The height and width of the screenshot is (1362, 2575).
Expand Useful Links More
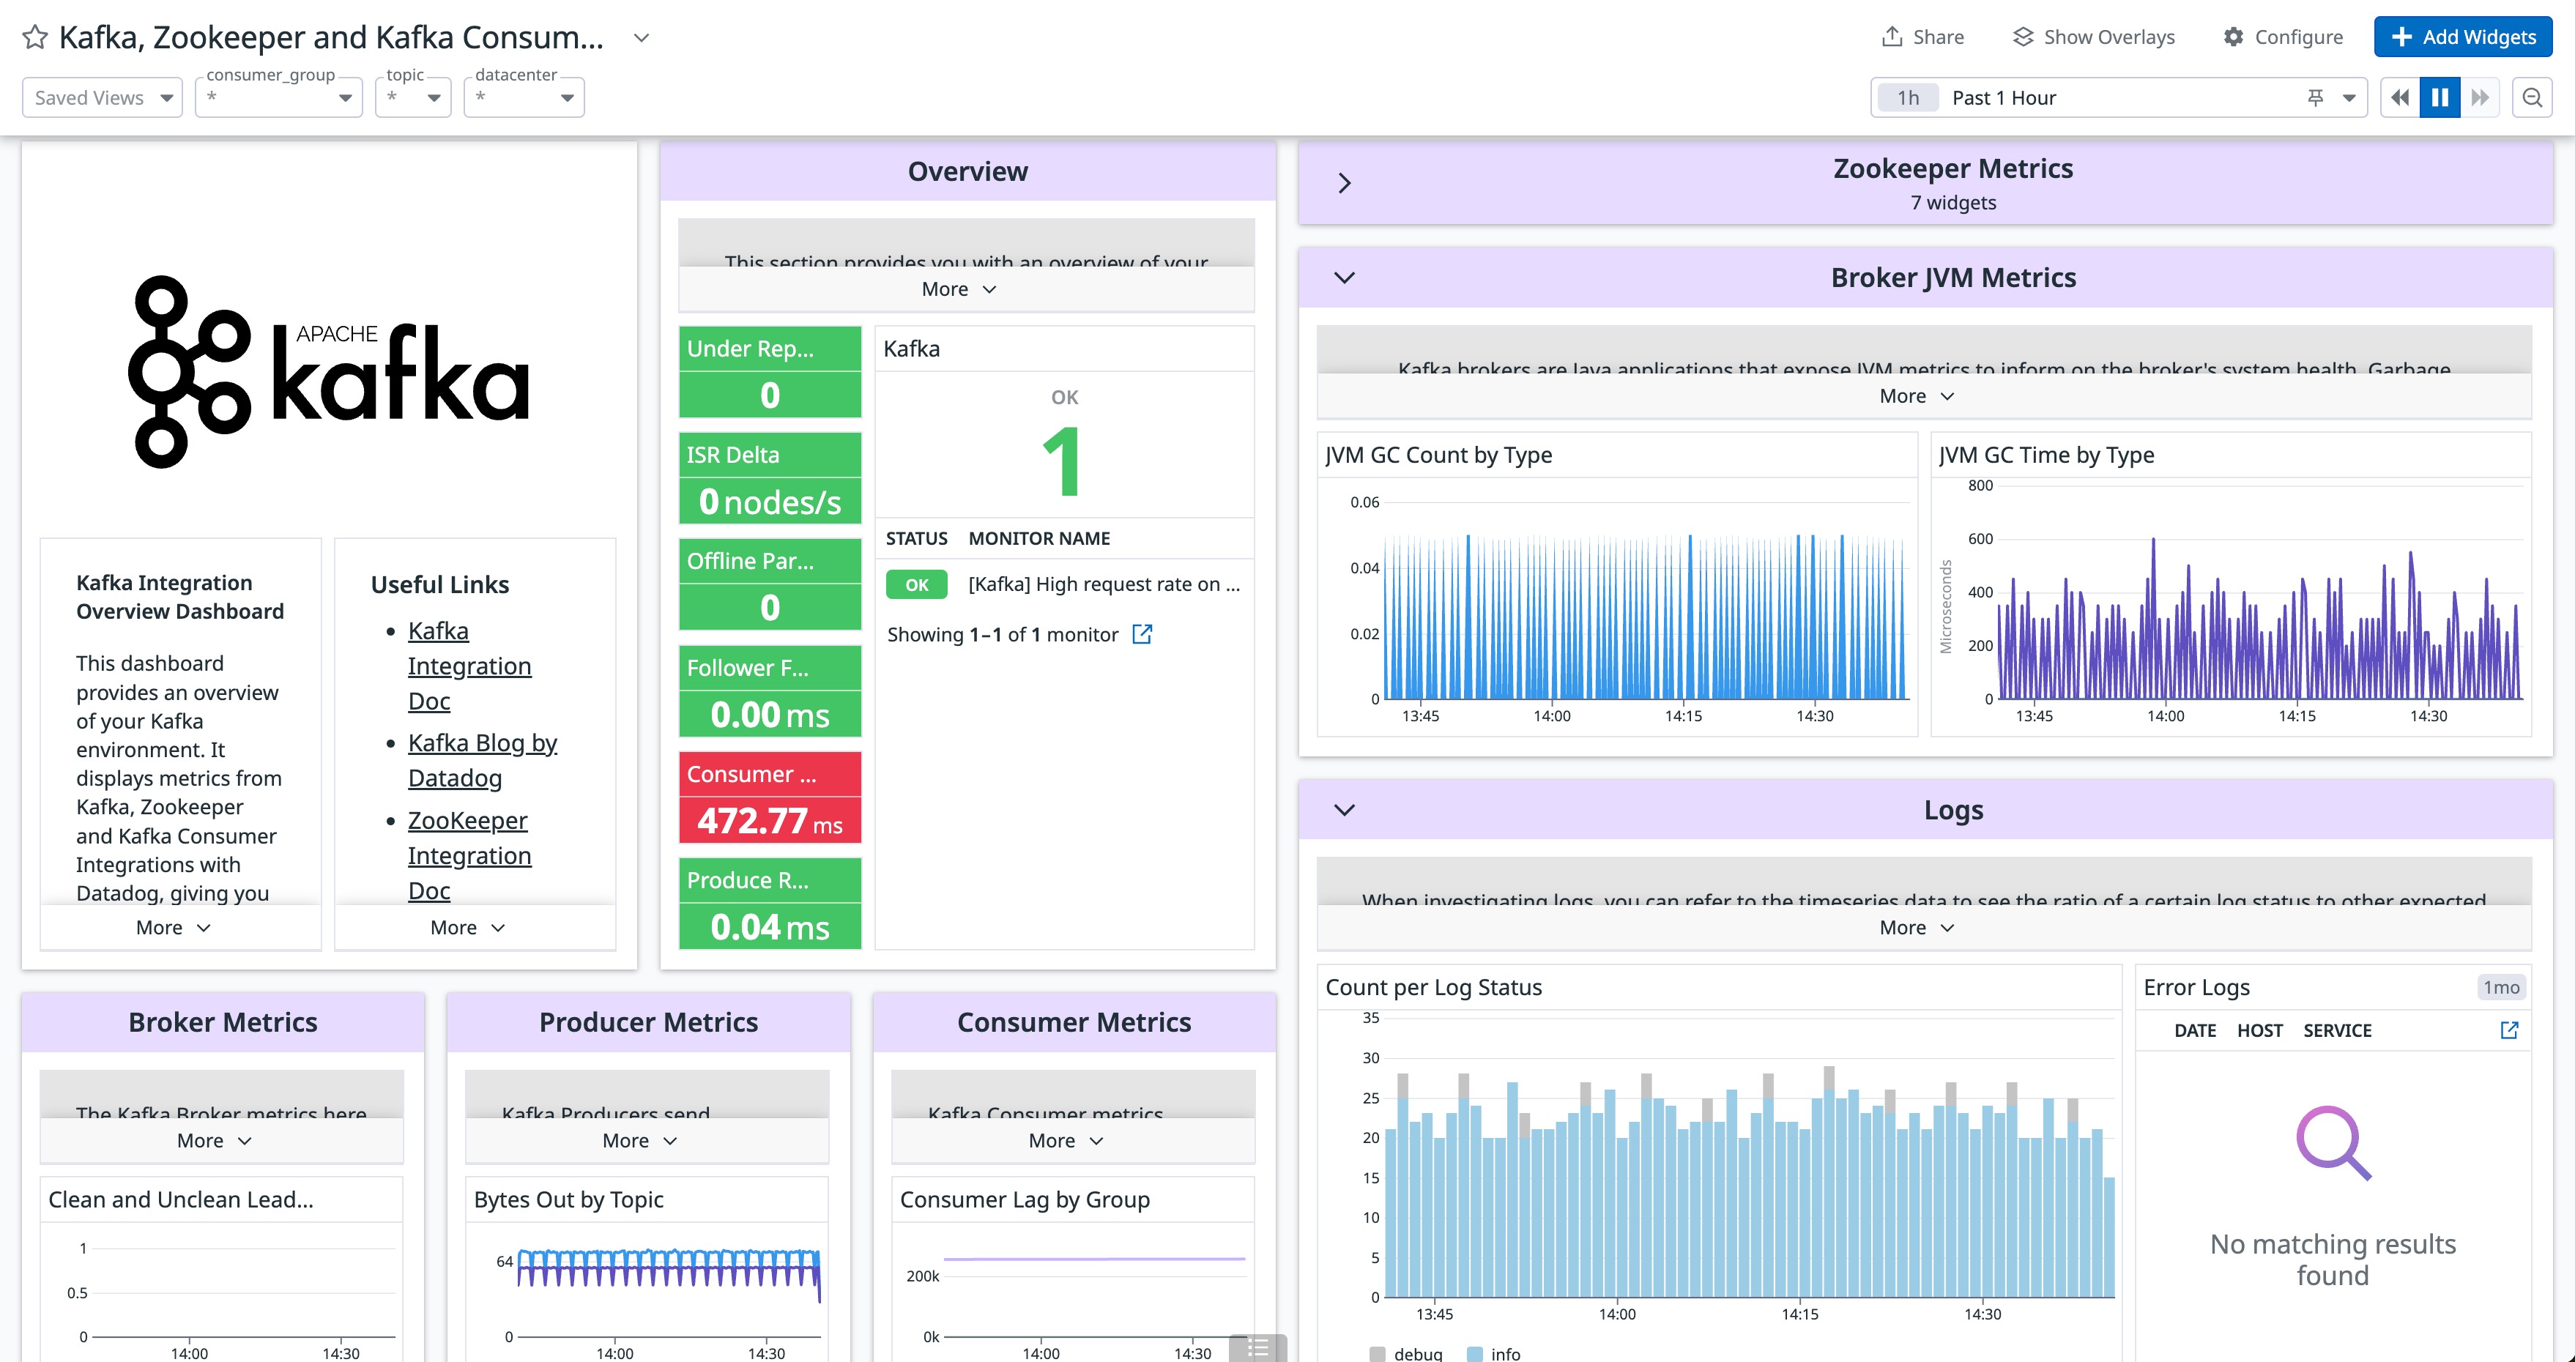pyautogui.click(x=467, y=927)
